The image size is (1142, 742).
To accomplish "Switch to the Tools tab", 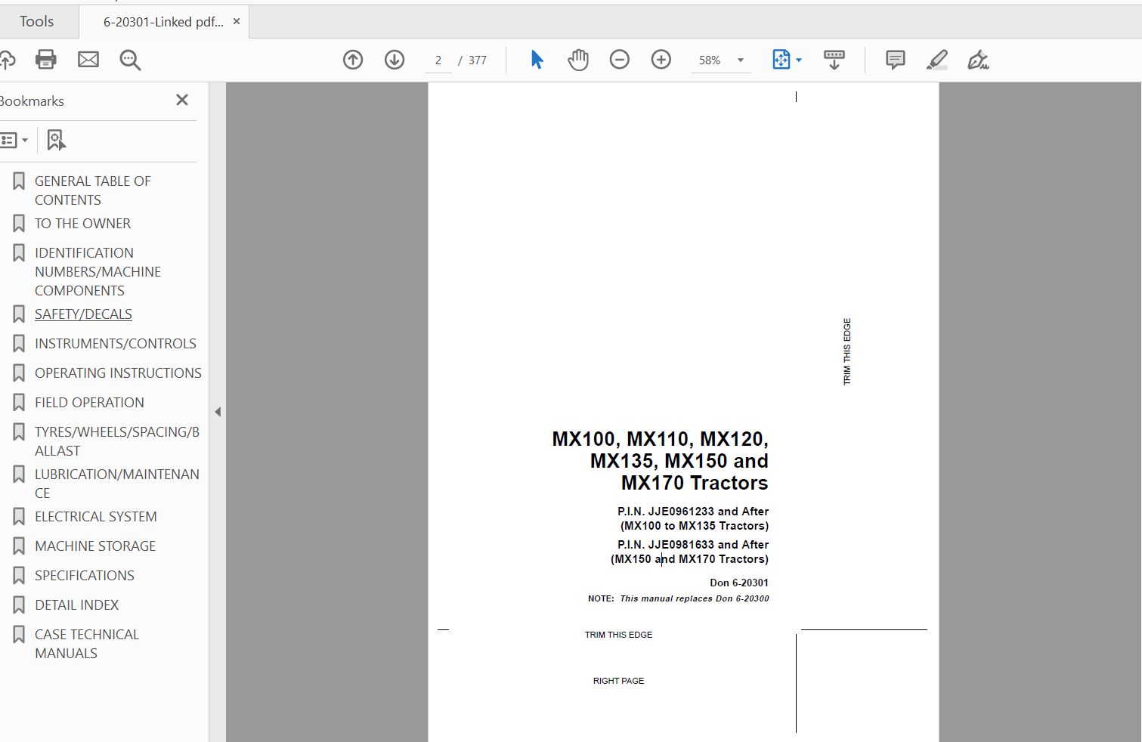I will (x=36, y=21).
